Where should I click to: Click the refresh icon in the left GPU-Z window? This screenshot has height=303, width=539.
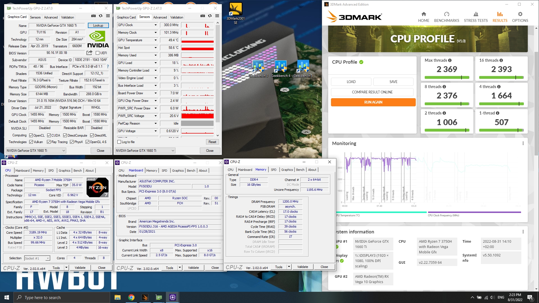point(101,16)
